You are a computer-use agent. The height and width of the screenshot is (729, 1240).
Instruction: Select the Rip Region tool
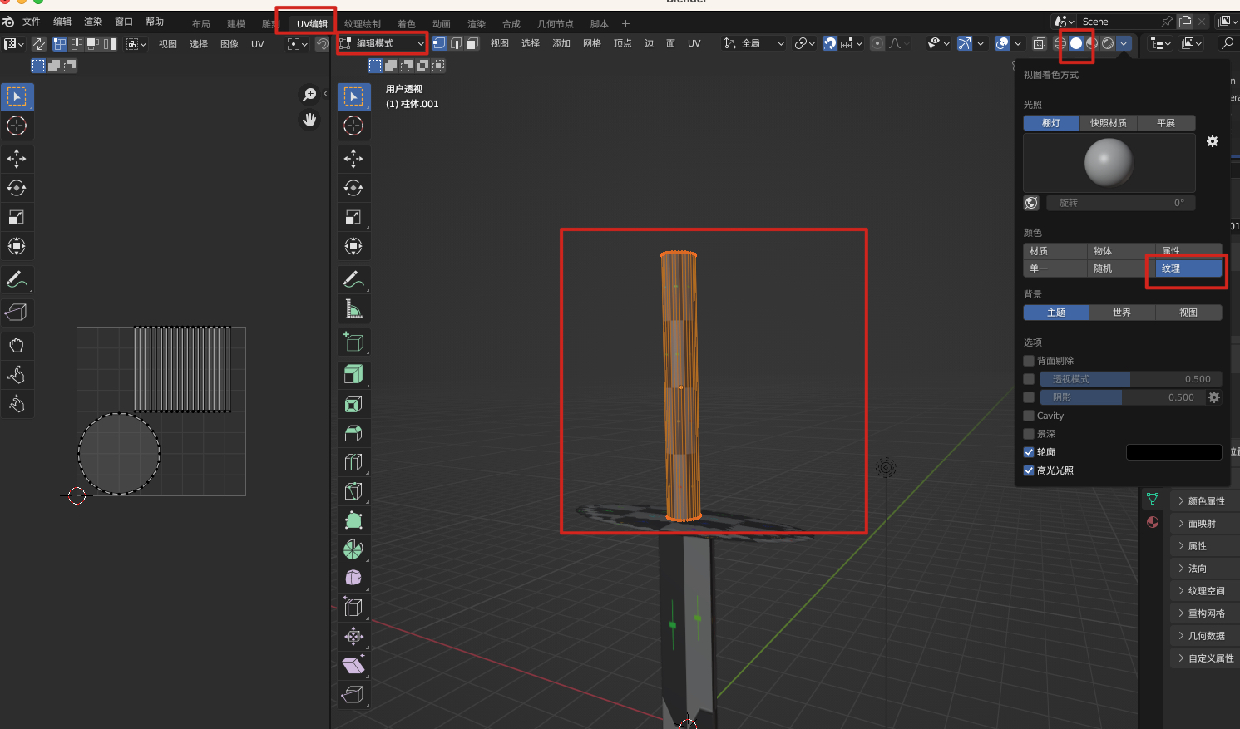pyautogui.click(x=353, y=694)
